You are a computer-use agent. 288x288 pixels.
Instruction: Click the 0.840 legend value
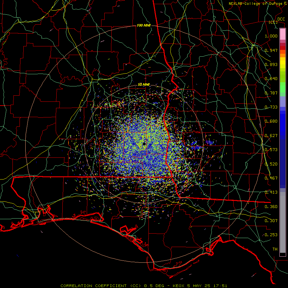point(271,79)
